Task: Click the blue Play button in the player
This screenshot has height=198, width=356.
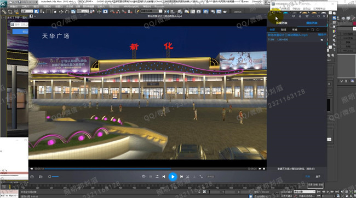Action: coord(173,177)
